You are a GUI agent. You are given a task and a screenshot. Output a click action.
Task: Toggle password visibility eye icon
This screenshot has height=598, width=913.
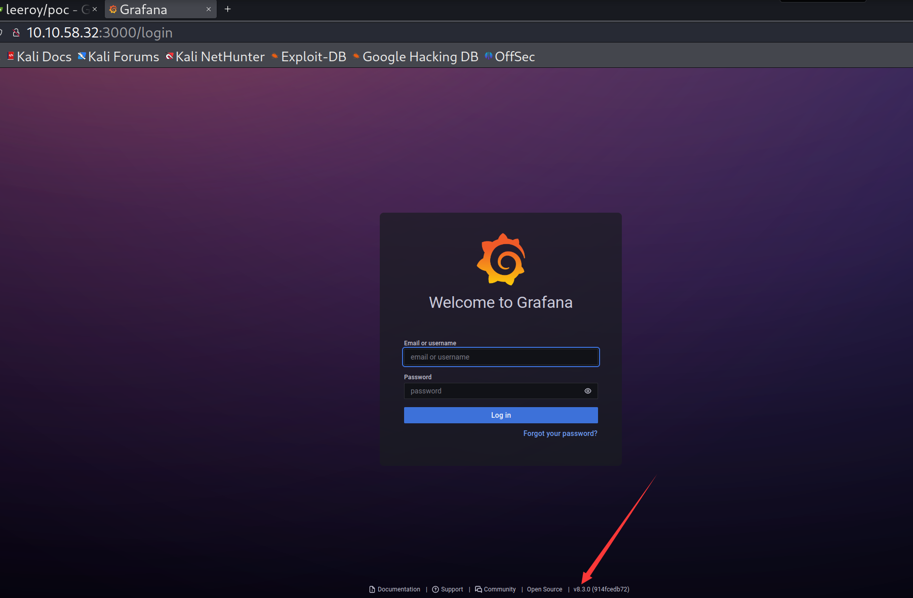[x=587, y=391]
